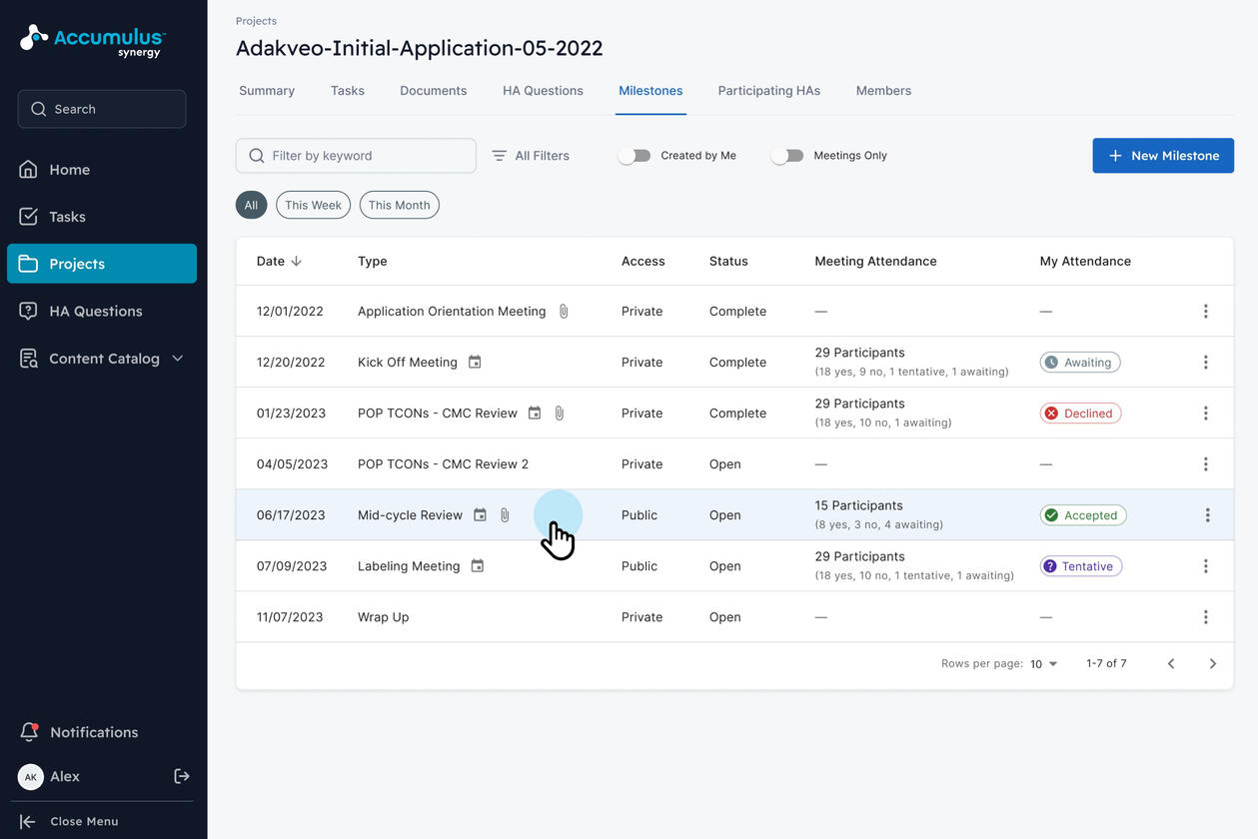Switch to the Participating HAs tab

[x=768, y=91]
